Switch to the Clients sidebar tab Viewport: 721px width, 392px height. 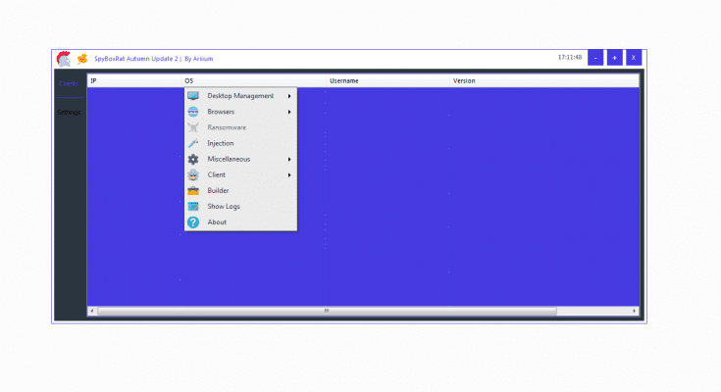[69, 83]
